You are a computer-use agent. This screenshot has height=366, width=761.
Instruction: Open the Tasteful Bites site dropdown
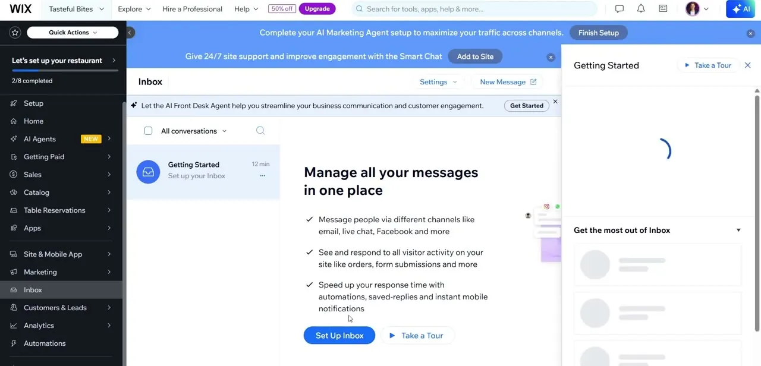[76, 9]
